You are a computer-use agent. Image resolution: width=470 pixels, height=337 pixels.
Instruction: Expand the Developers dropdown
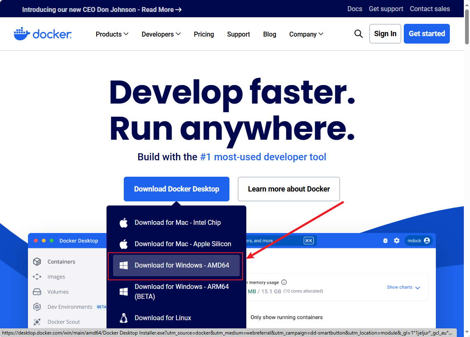click(x=161, y=34)
